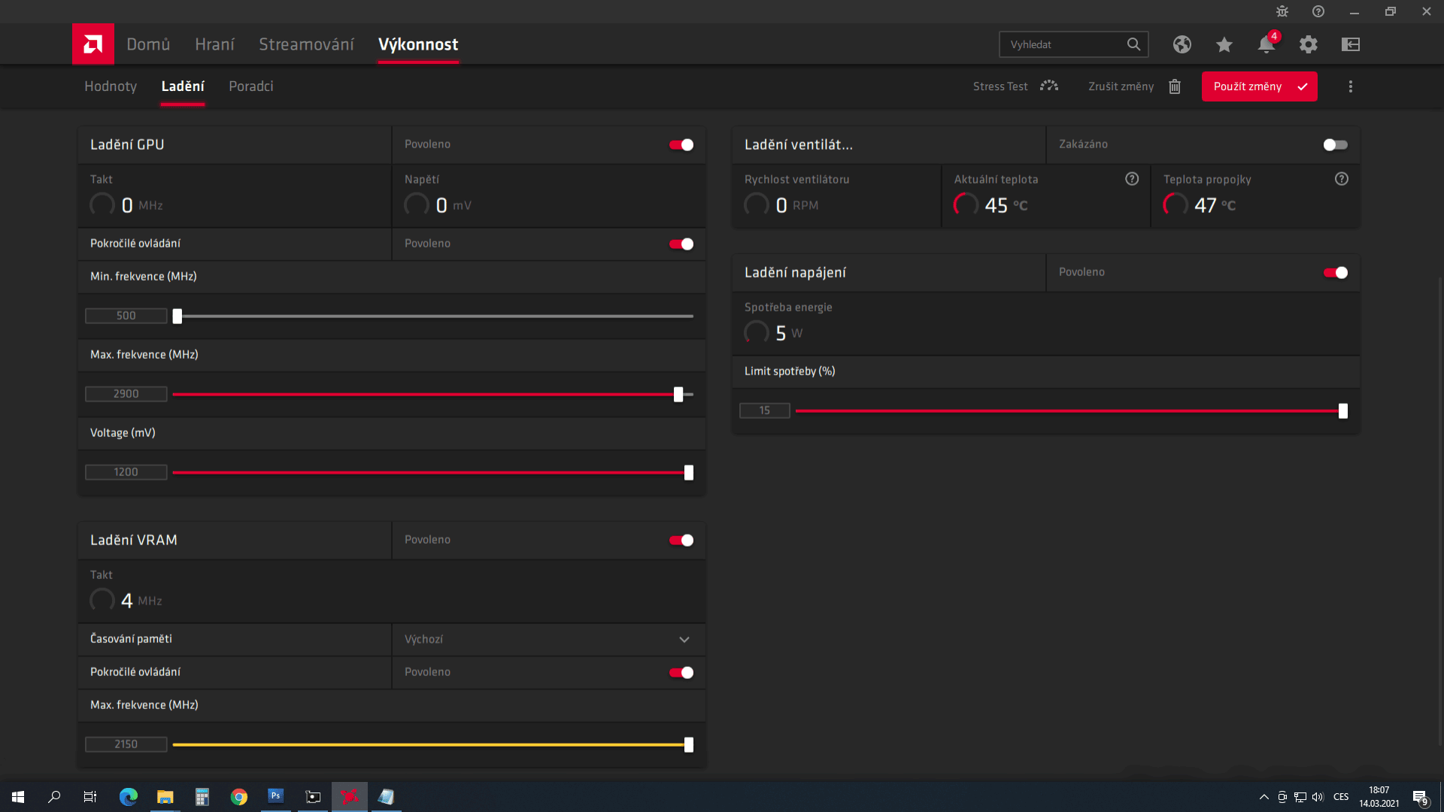Click the CES language indicator

point(1341,797)
